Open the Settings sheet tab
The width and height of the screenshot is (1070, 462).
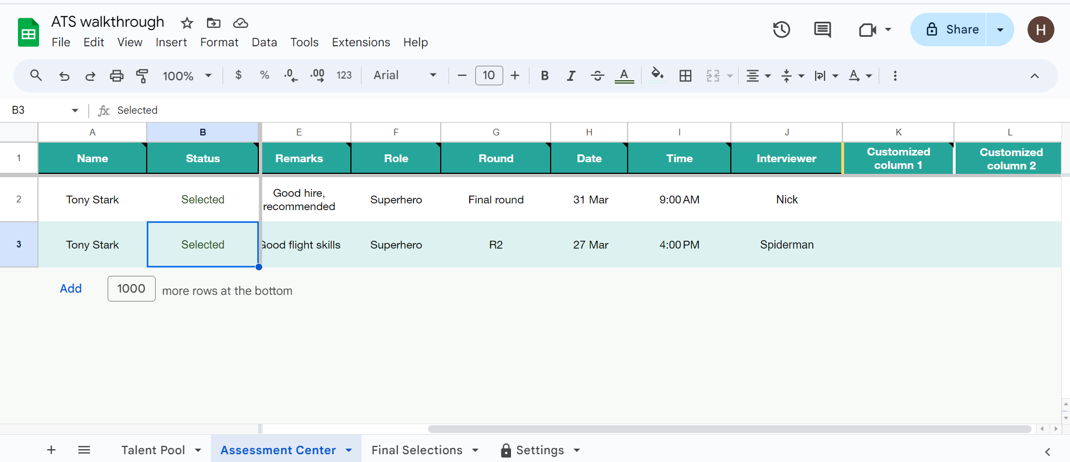pyautogui.click(x=539, y=450)
